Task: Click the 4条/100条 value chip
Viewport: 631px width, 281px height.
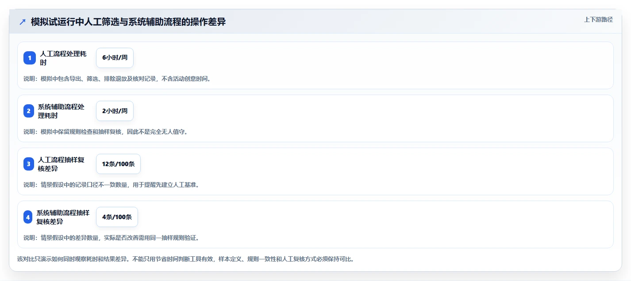Action: tap(117, 217)
